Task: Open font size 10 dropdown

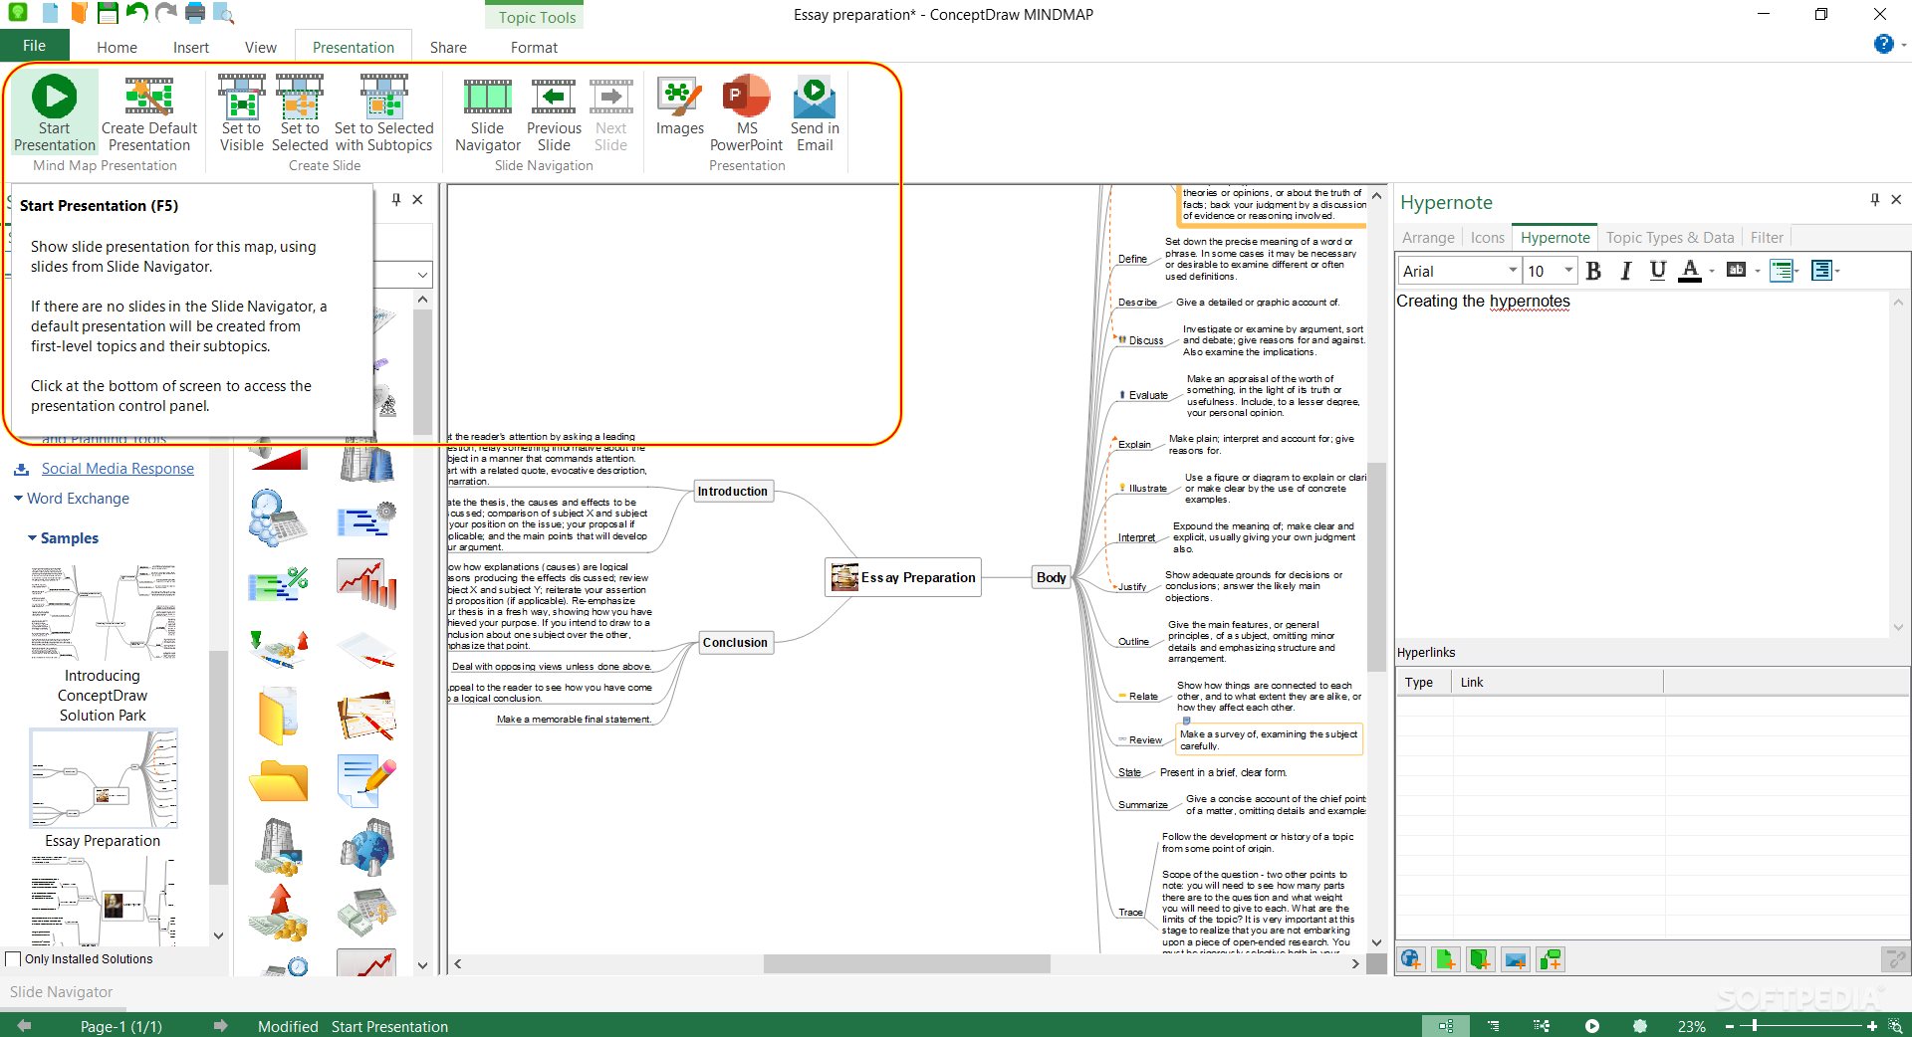Action: click(1568, 271)
